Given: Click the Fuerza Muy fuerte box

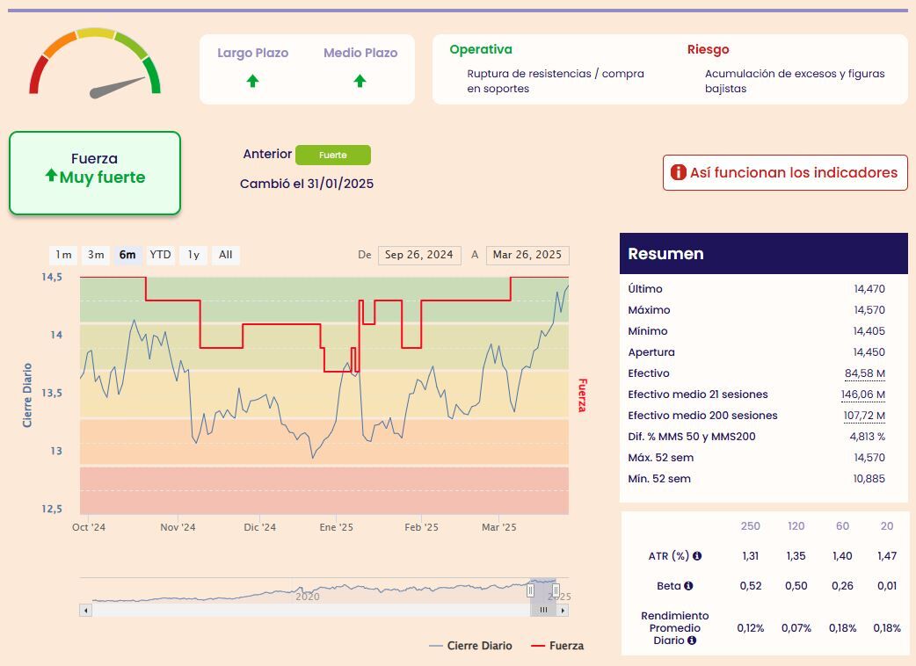Looking at the screenshot, I should 95,173.
